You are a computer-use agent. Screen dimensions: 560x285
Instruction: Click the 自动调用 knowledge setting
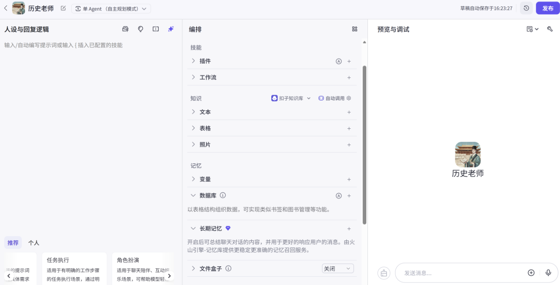335,98
